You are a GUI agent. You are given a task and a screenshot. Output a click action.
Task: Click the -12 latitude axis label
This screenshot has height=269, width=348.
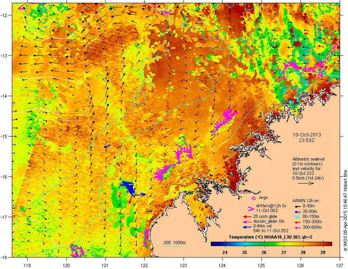[x=4, y=15]
